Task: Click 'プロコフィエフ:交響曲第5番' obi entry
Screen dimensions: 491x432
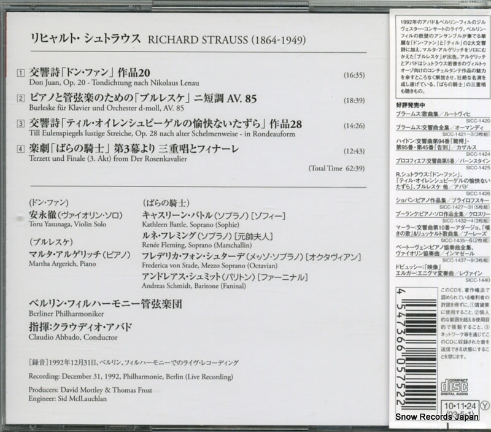Action: pyautogui.click(x=443, y=161)
